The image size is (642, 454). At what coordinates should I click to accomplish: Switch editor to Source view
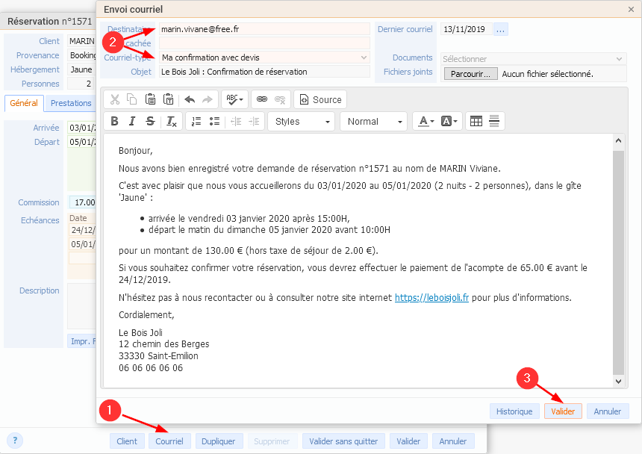(320, 99)
